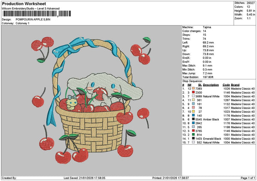Select the Max Stitch value 9.1 mm

click(x=207, y=65)
